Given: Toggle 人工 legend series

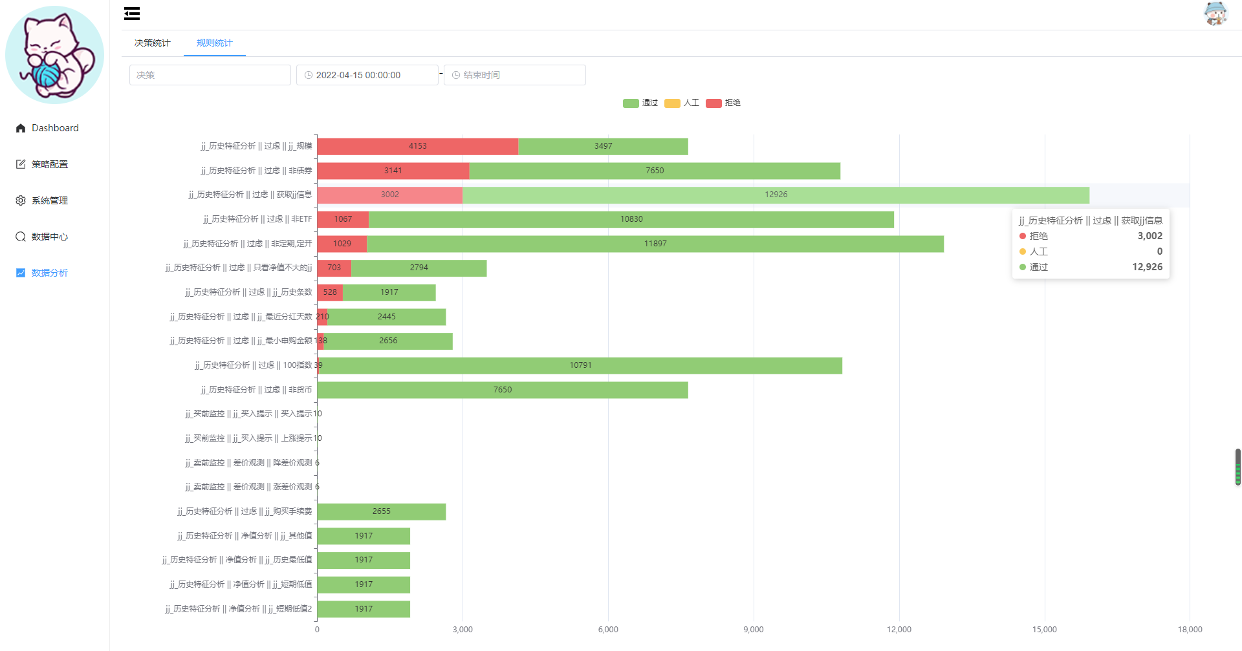Looking at the screenshot, I should (682, 103).
